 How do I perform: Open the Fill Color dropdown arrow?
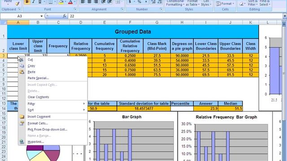point(65,2)
